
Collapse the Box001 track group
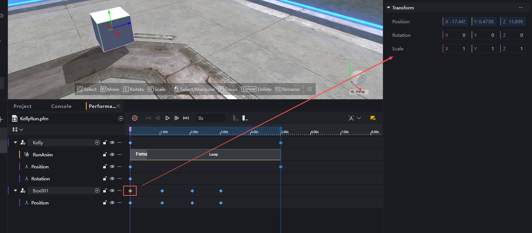15,191
